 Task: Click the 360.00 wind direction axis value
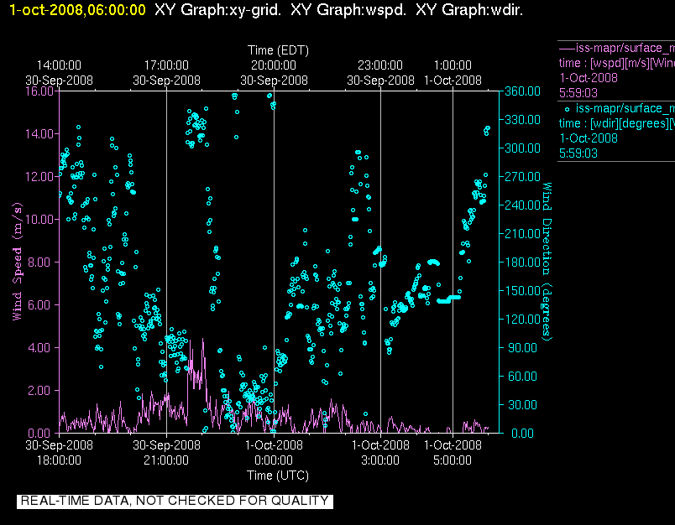pos(522,91)
